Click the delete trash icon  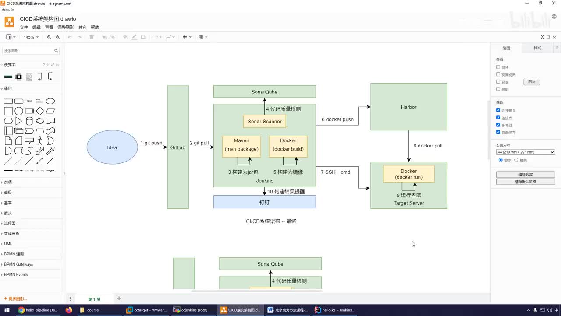point(92,37)
